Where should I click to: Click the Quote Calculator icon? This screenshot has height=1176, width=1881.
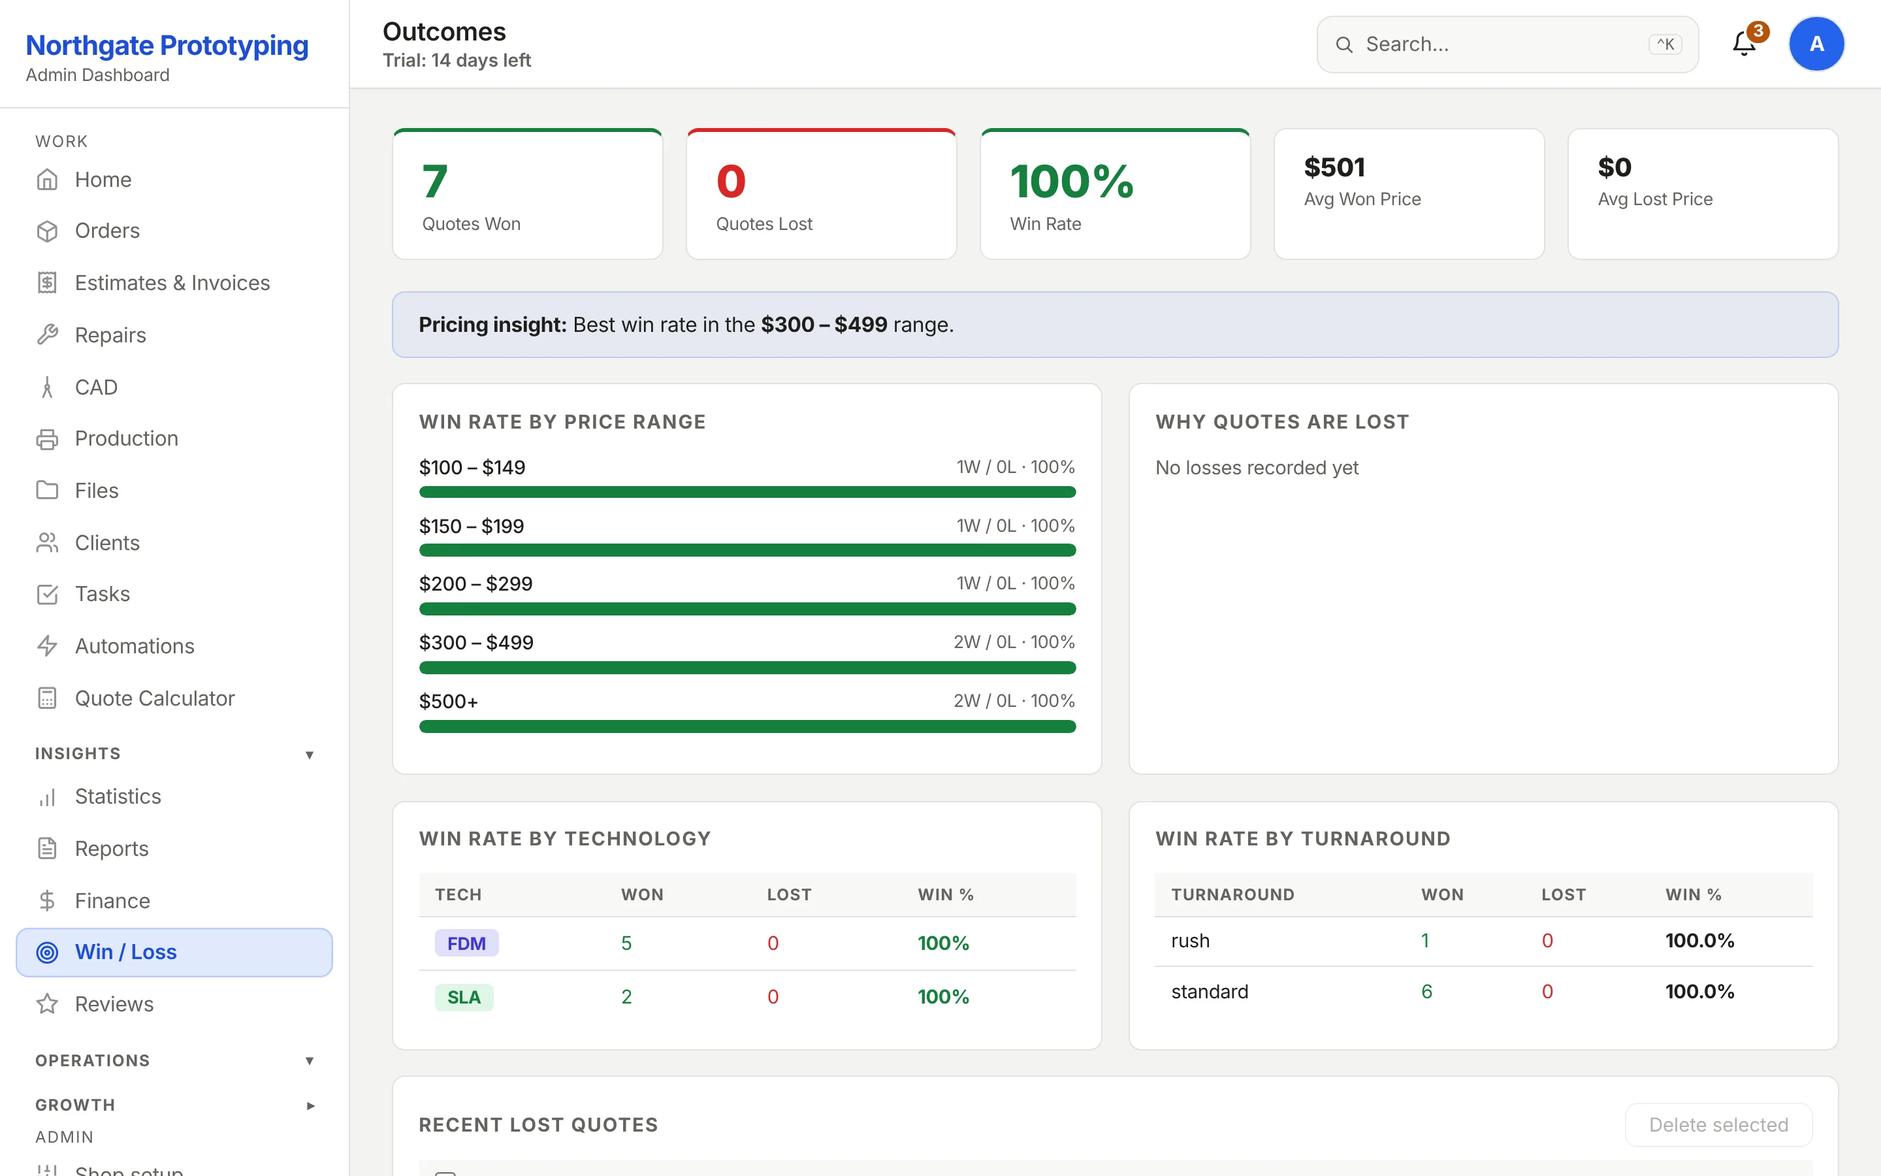[48, 698]
